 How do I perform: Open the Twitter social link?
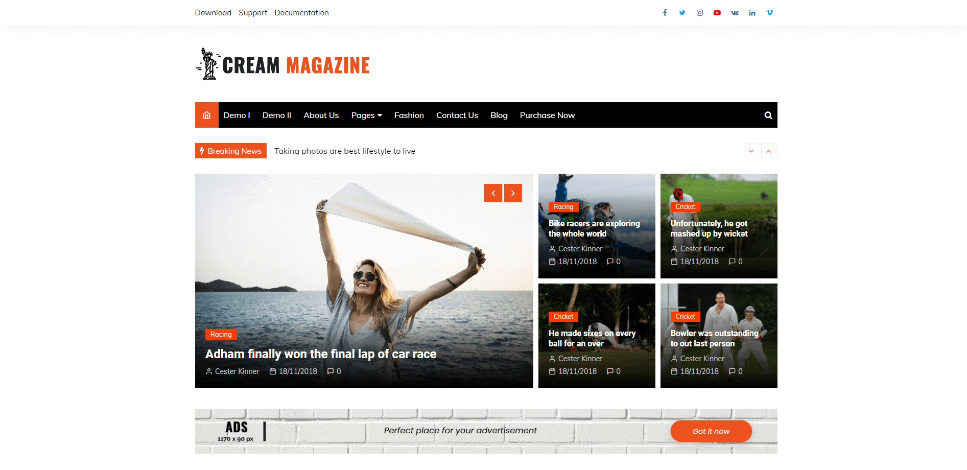[x=682, y=13]
